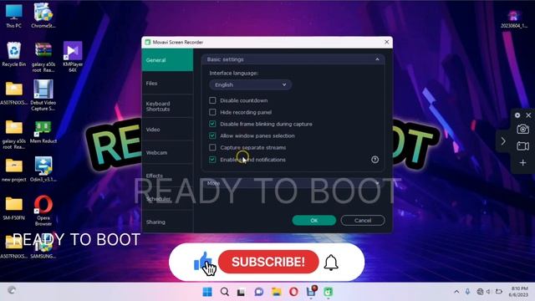
Task: Go to the Webcam tab
Action: click(167, 152)
